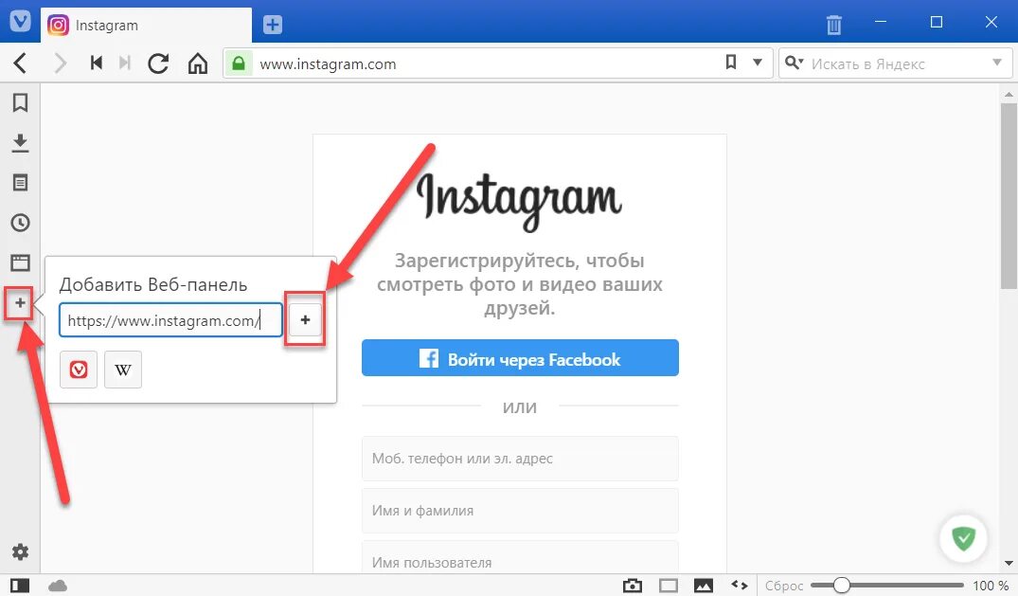Open browser settings gear icon

(x=20, y=551)
